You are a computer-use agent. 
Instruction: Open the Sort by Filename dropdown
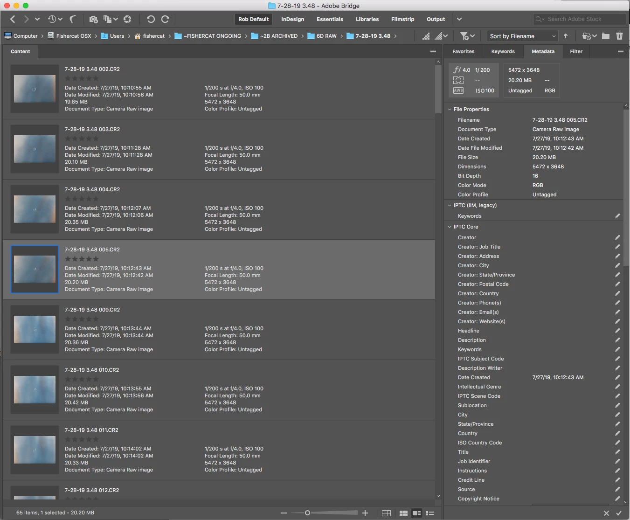click(x=522, y=36)
